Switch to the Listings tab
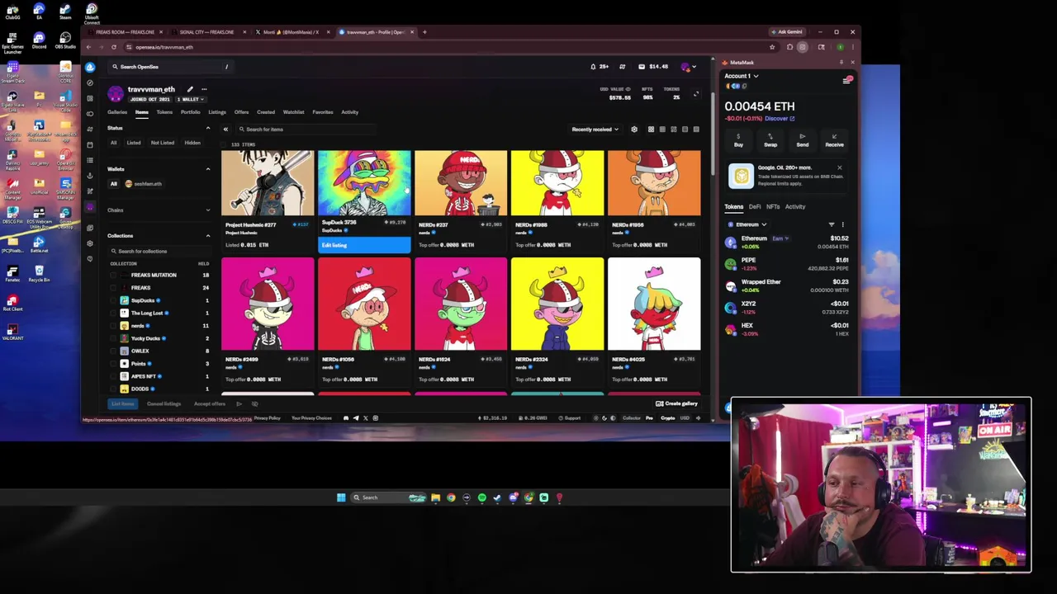The width and height of the screenshot is (1057, 594). click(x=217, y=112)
